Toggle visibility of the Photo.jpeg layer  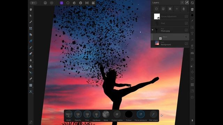coord(186,30)
